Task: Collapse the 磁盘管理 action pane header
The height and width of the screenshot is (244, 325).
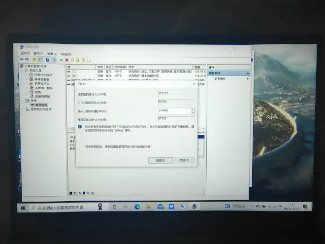Action: point(248,73)
